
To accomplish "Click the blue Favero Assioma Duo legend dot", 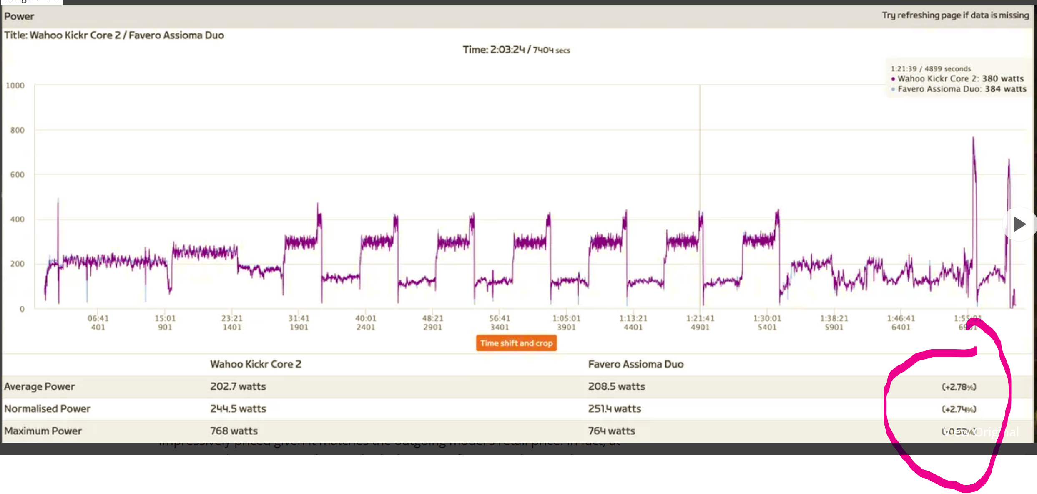I will (x=893, y=89).
